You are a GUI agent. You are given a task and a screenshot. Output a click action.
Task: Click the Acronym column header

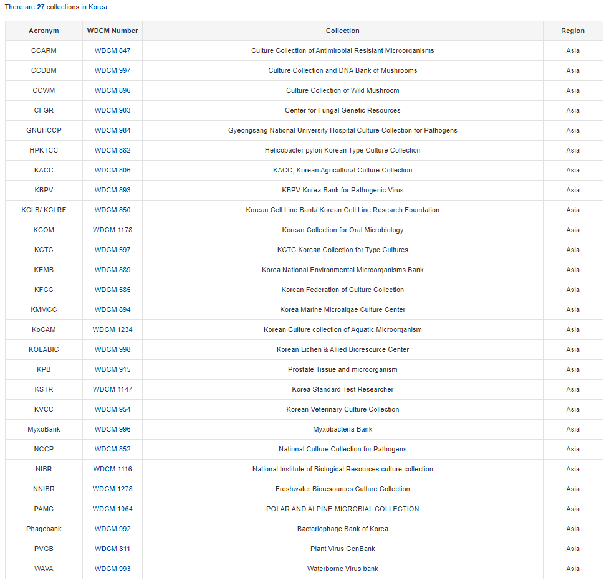pos(44,31)
